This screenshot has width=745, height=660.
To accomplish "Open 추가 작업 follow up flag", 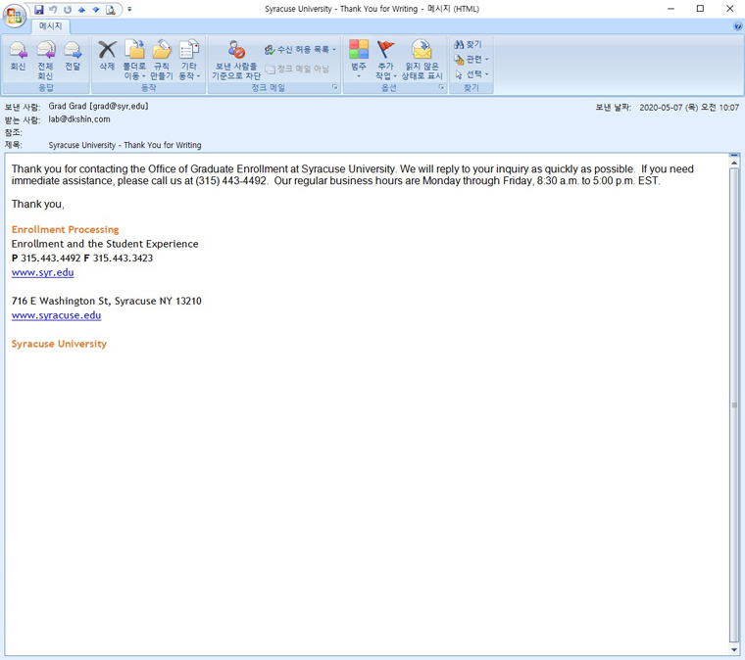I will (x=385, y=61).
